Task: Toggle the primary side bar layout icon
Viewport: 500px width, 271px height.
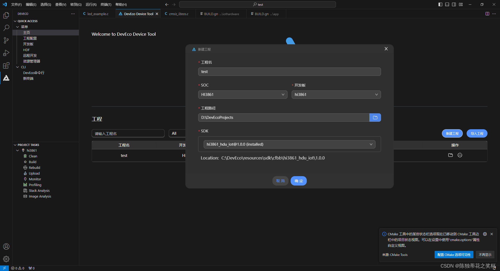Action: (x=440, y=4)
